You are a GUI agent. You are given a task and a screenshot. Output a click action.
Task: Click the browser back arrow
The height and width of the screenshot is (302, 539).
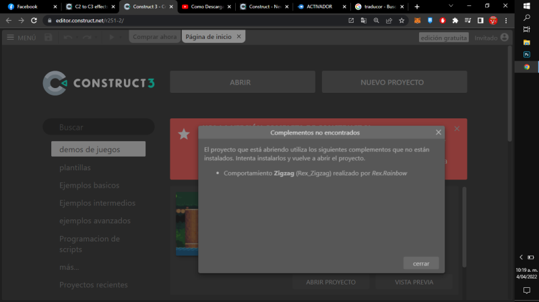9,21
